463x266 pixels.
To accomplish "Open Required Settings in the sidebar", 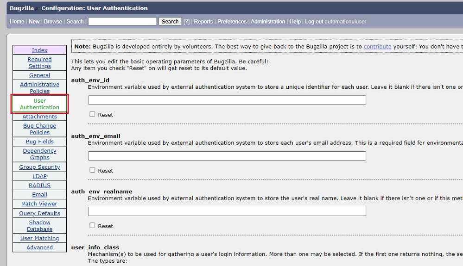I will tap(39, 63).
